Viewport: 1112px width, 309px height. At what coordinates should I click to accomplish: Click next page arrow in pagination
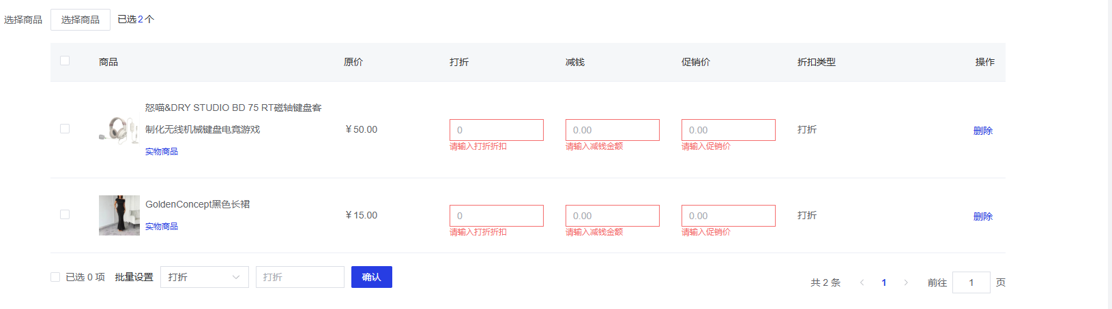point(906,282)
